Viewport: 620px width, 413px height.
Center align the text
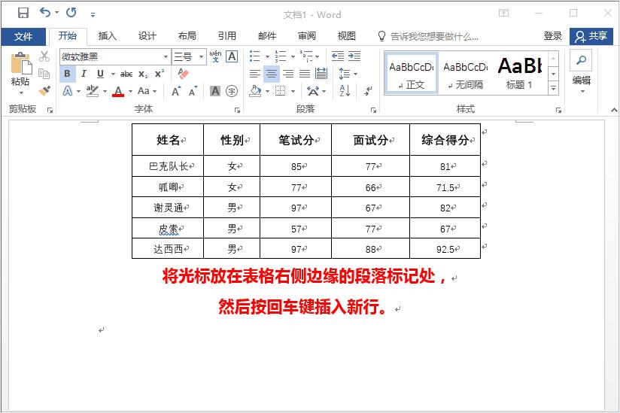[272, 74]
